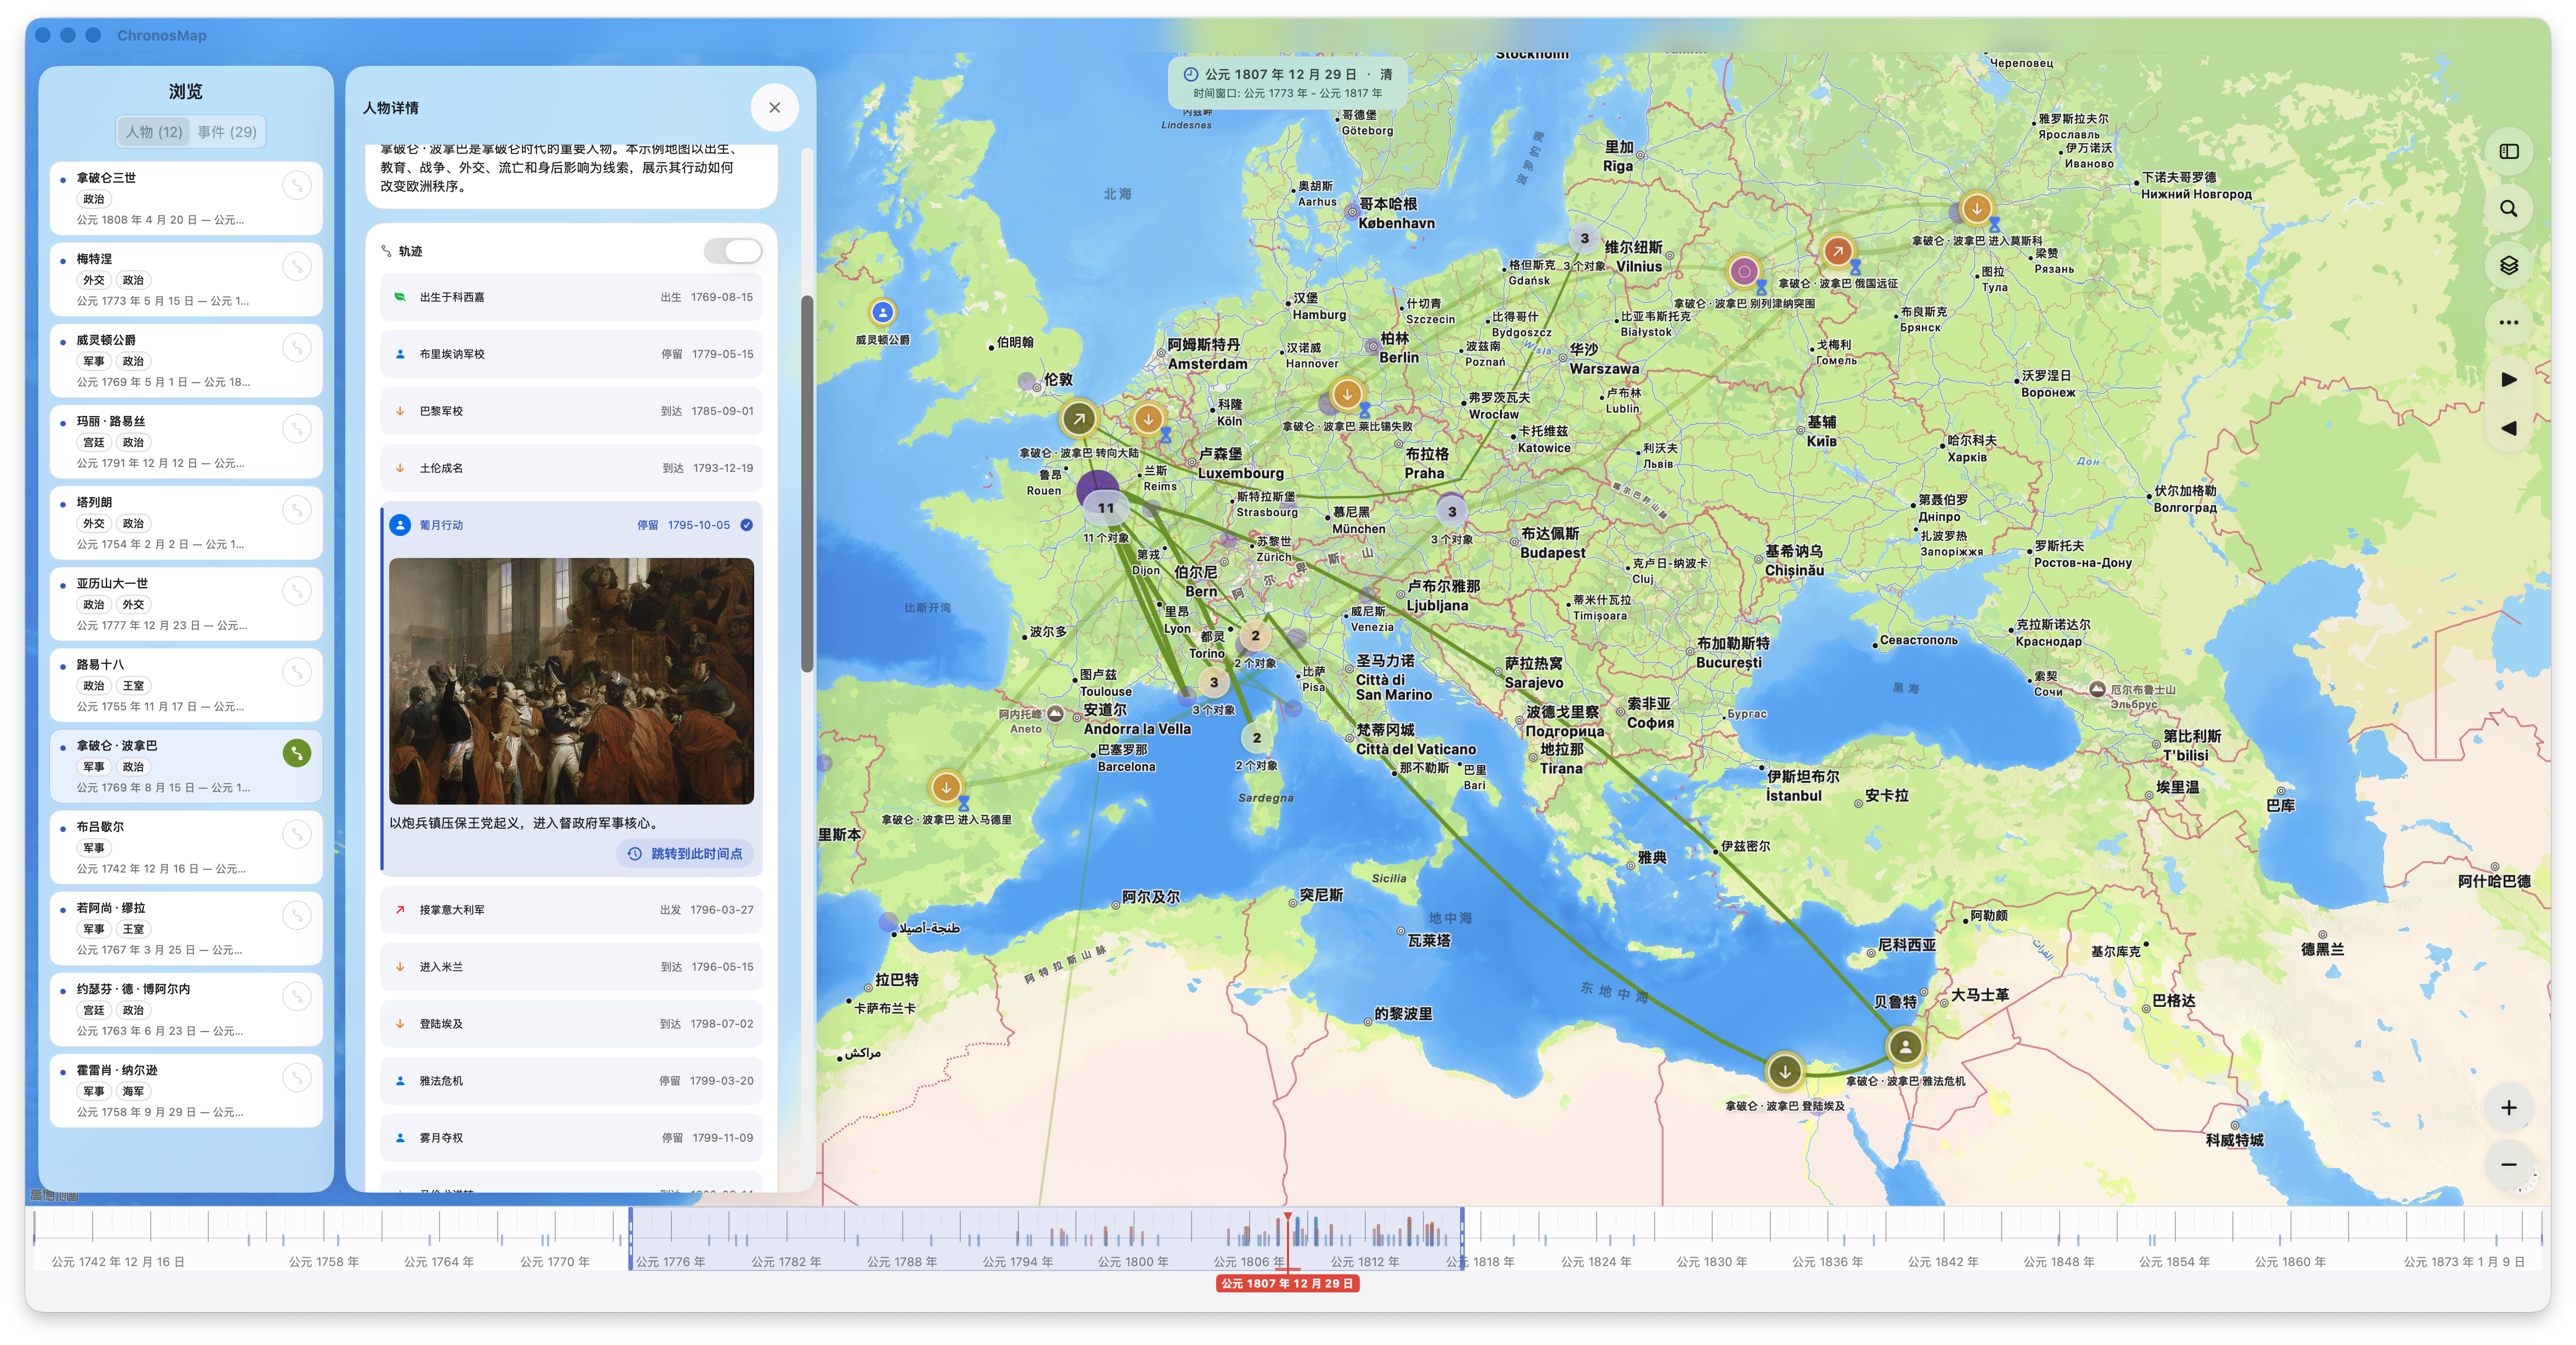Viewport: 2576px width, 1345px height.
Task: Select 接掌意大利军 trajectory entry
Action: [x=571, y=910]
